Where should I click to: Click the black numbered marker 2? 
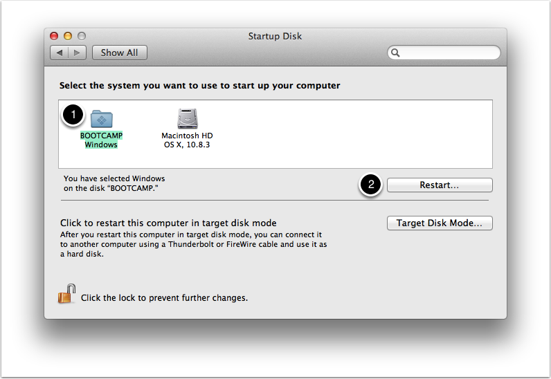pyautogui.click(x=371, y=185)
